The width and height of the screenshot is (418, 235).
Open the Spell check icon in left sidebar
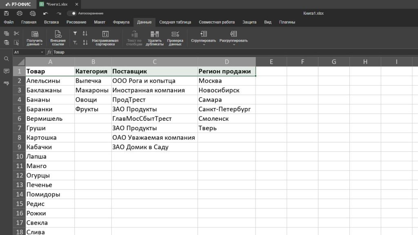(7, 83)
